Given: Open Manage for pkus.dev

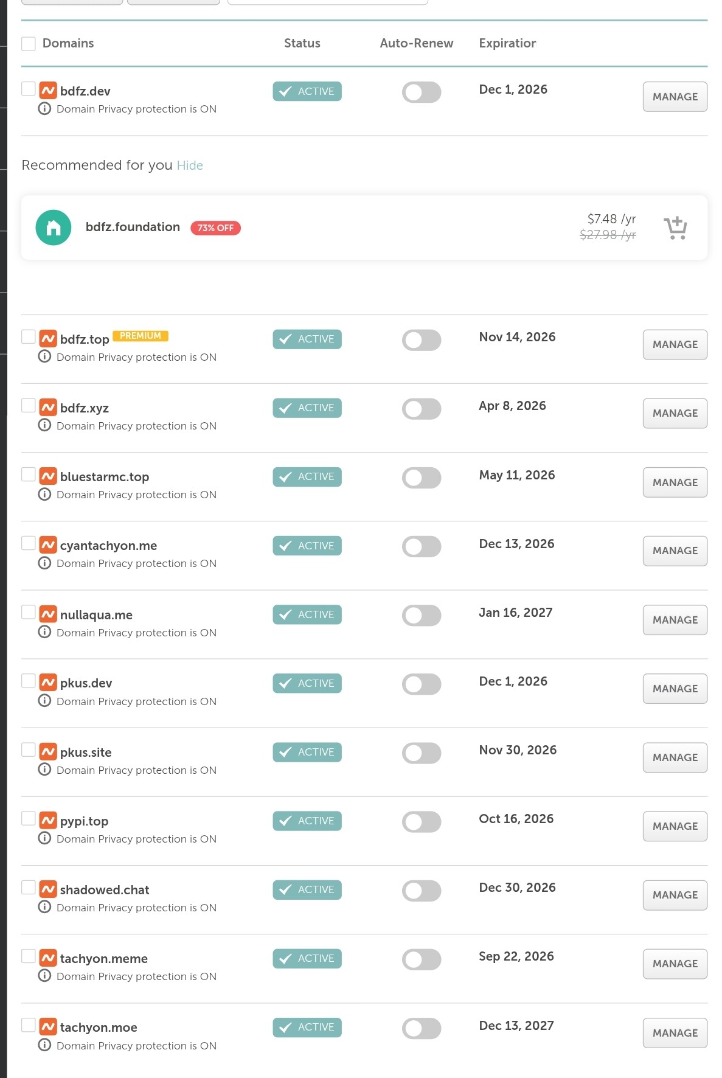Looking at the screenshot, I should pos(675,689).
